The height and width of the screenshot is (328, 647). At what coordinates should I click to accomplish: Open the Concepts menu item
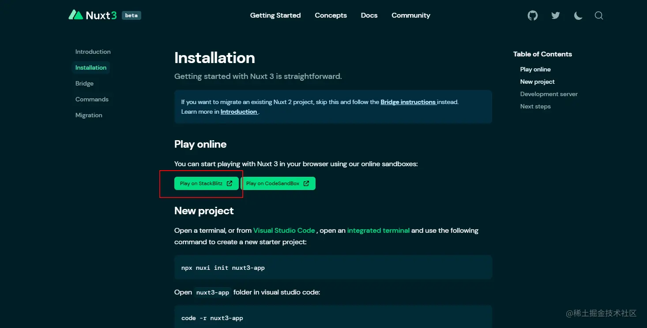pos(331,15)
